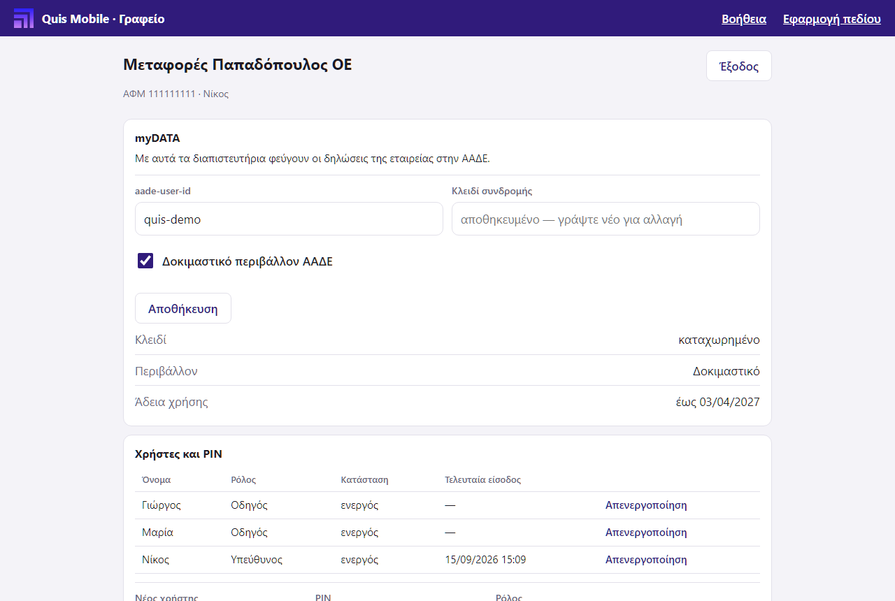Open the Εφαρμογή πεδίου link
The width and height of the screenshot is (895, 601).
(x=832, y=19)
